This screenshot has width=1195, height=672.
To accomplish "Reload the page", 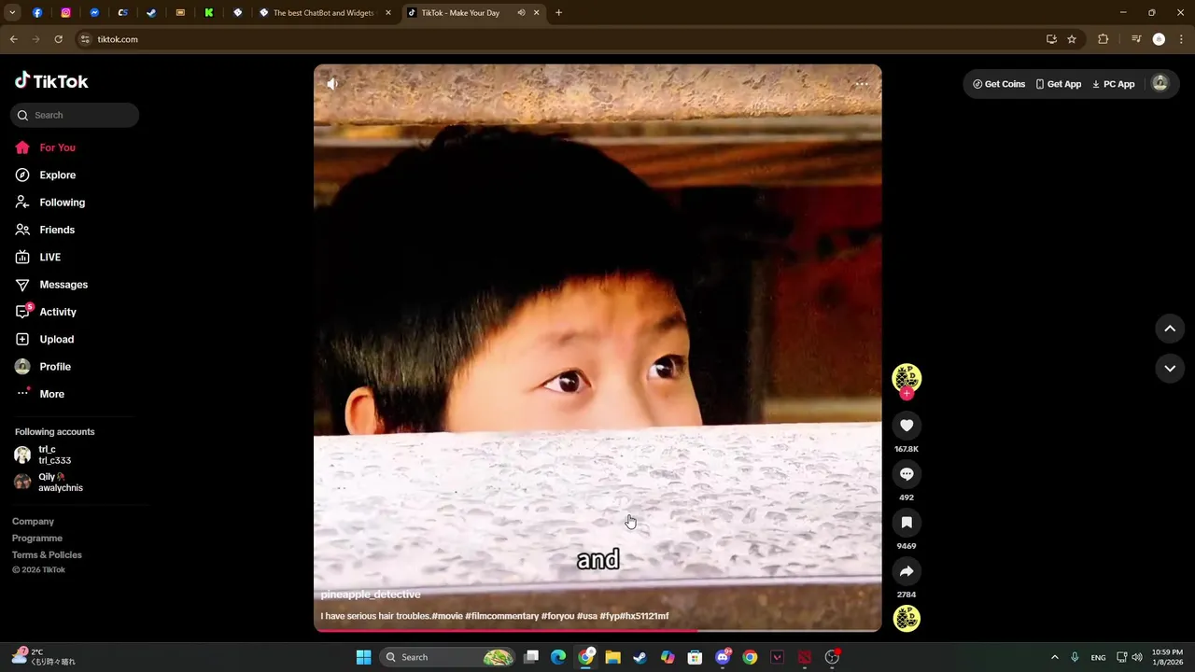I will (58, 39).
